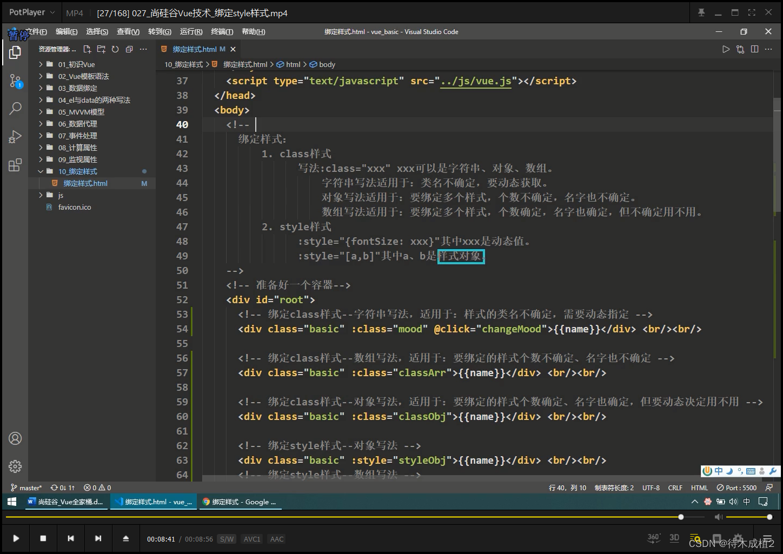
Task: Open the 运行(R) menu
Action: 191,32
